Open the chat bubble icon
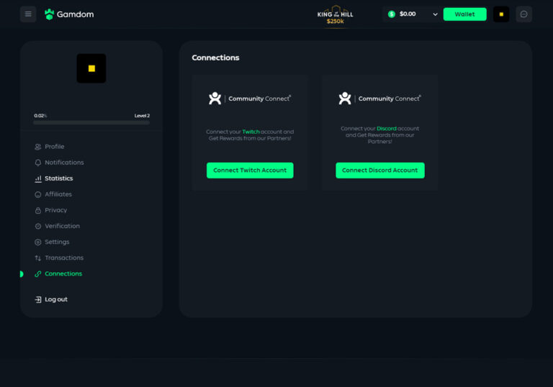The height and width of the screenshot is (387, 553). click(523, 14)
